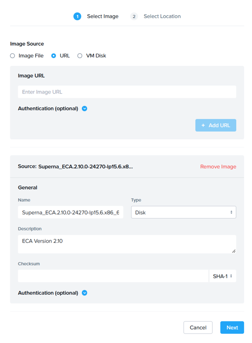This screenshot has height=343, width=252.
Task: Expand Authentication chevron under Image URL
Action: [85, 109]
